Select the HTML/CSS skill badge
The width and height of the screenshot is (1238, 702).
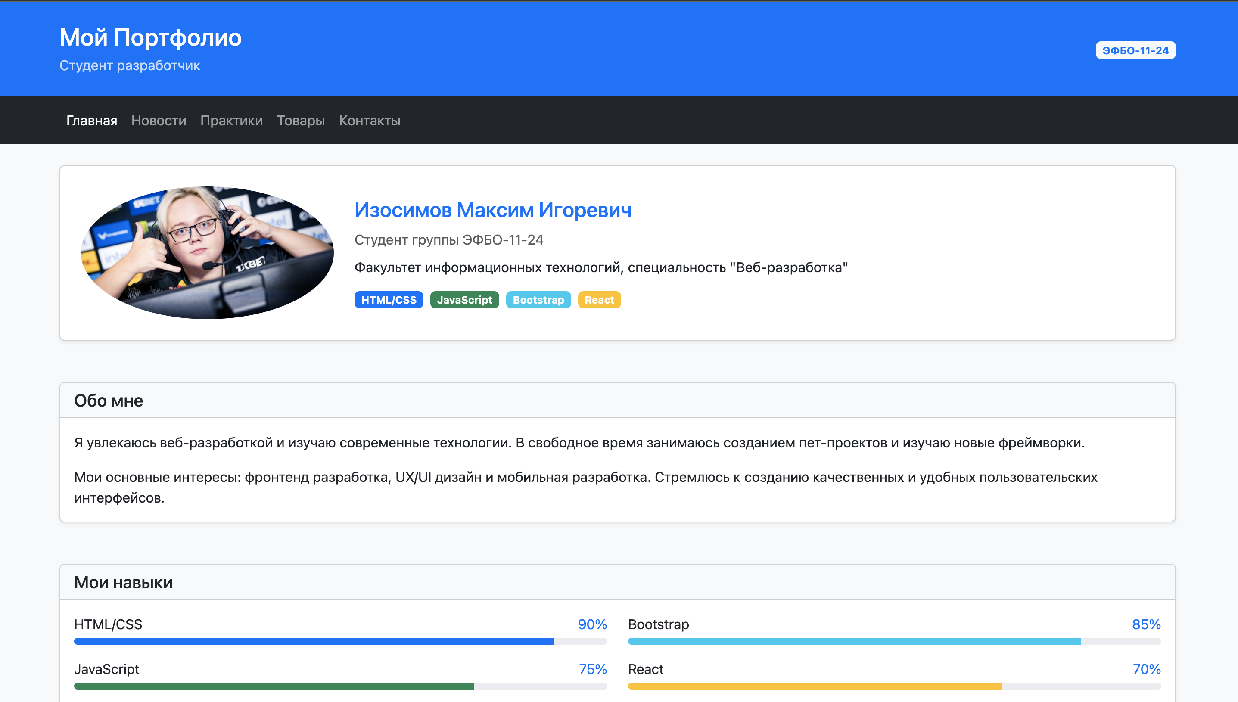coord(389,299)
